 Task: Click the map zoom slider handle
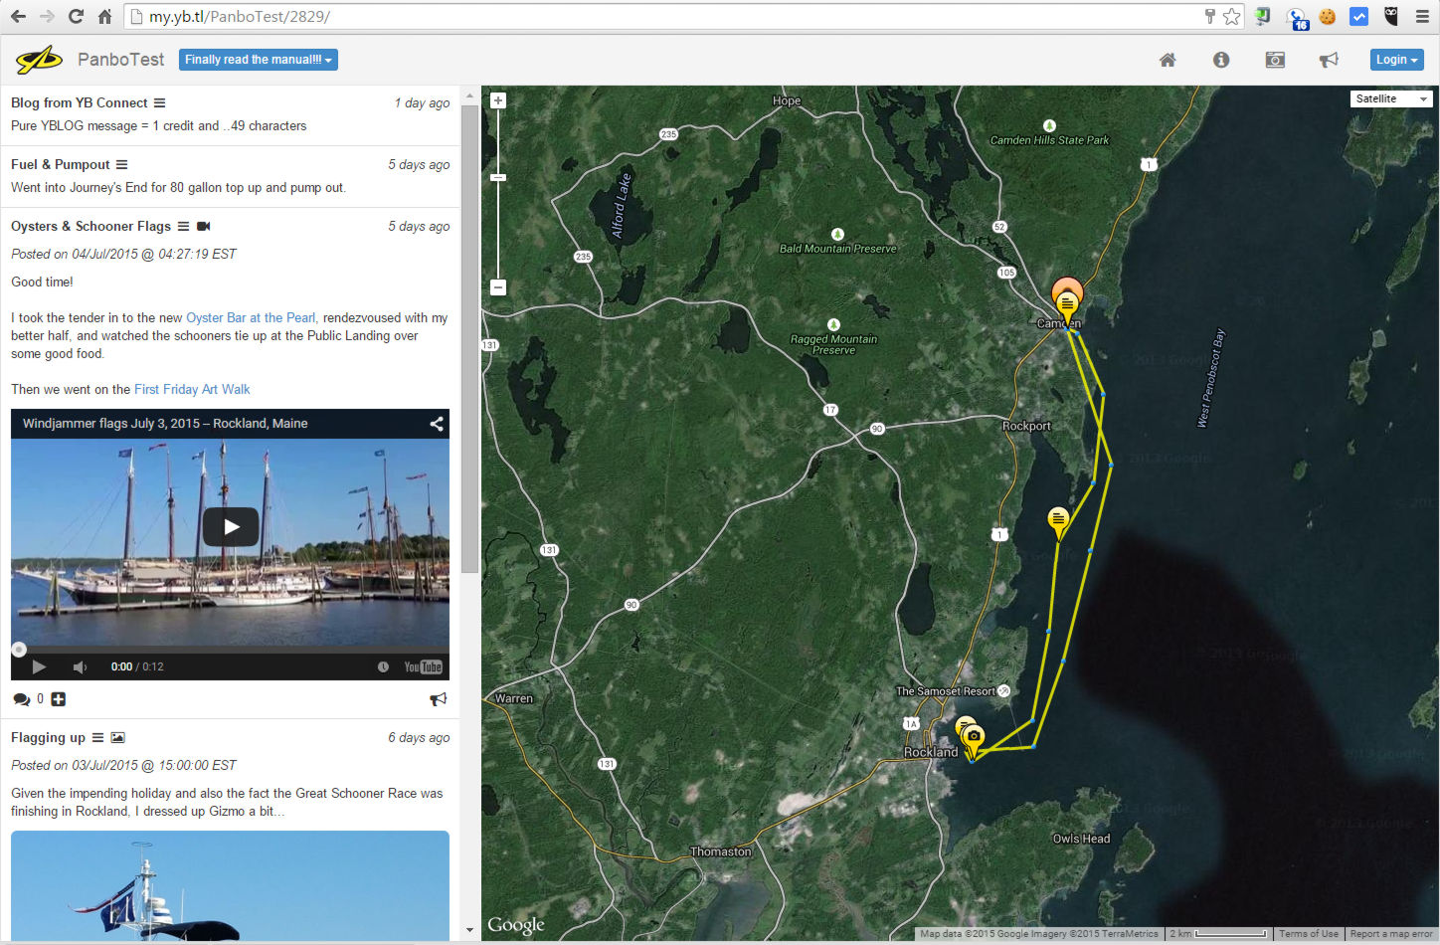click(498, 177)
